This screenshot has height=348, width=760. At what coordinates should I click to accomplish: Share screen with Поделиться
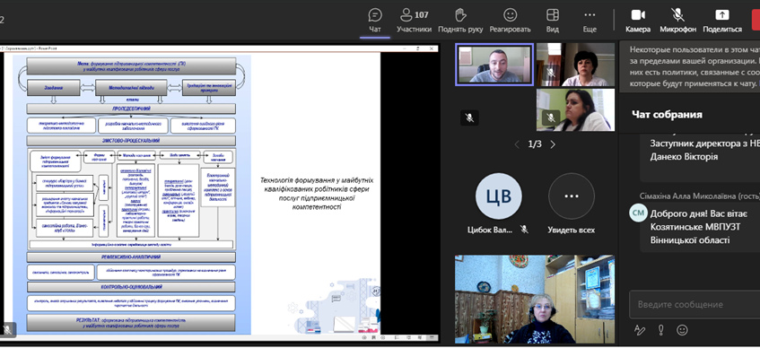pyautogui.click(x=722, y=21)
